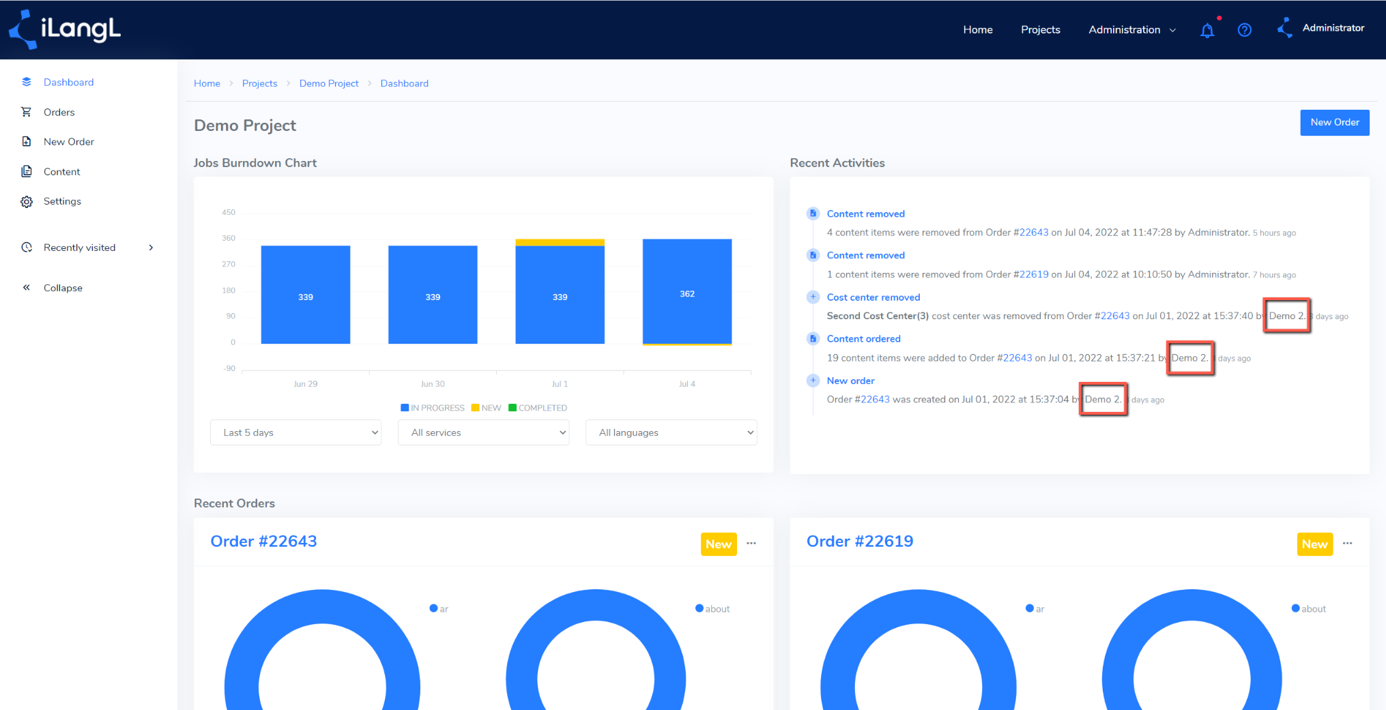This screenshot has height=710, width=1386.
Task: Expand the Recently visited chevron
Action: (x=151, y=248)
